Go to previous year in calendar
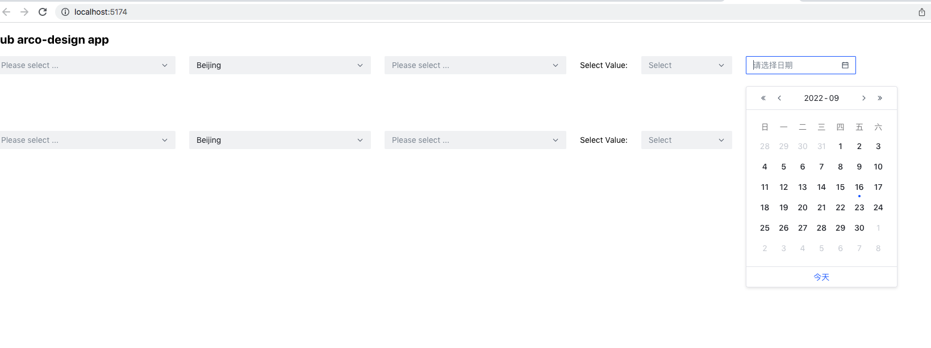This screenshot has width=931, height=348. click(763, 98)
